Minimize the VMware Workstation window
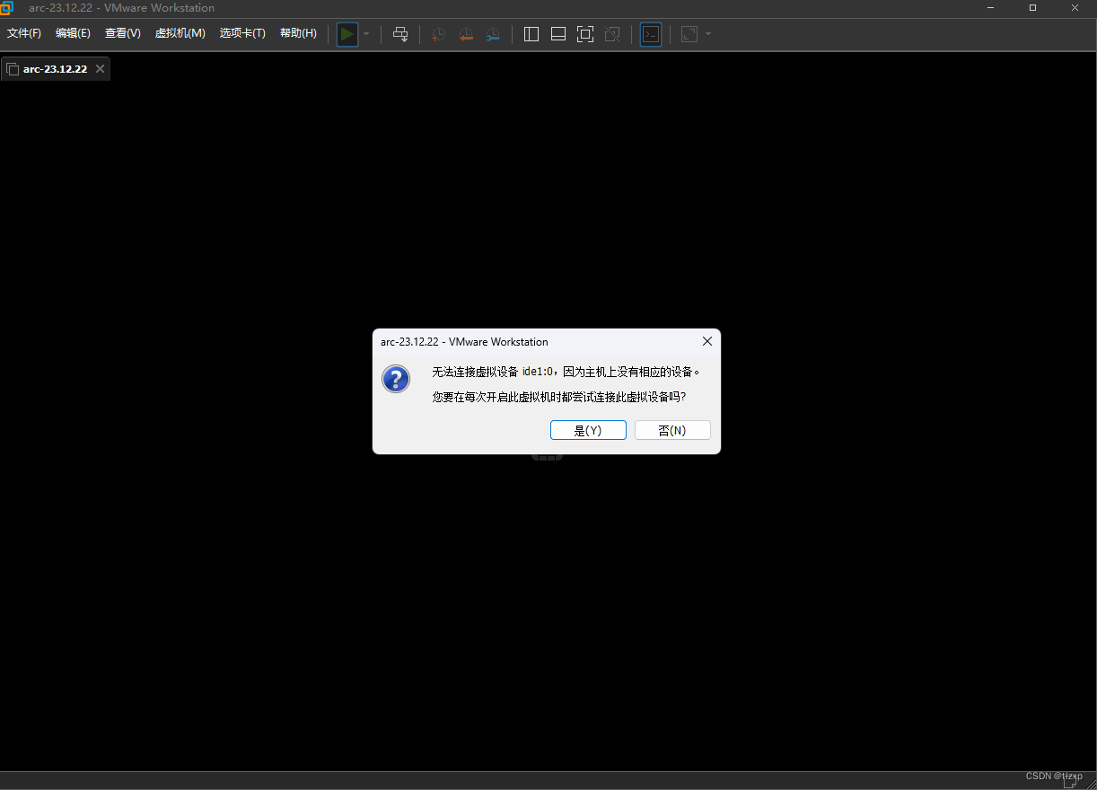This screenshot has width=1097, height=790. (990, 8)
